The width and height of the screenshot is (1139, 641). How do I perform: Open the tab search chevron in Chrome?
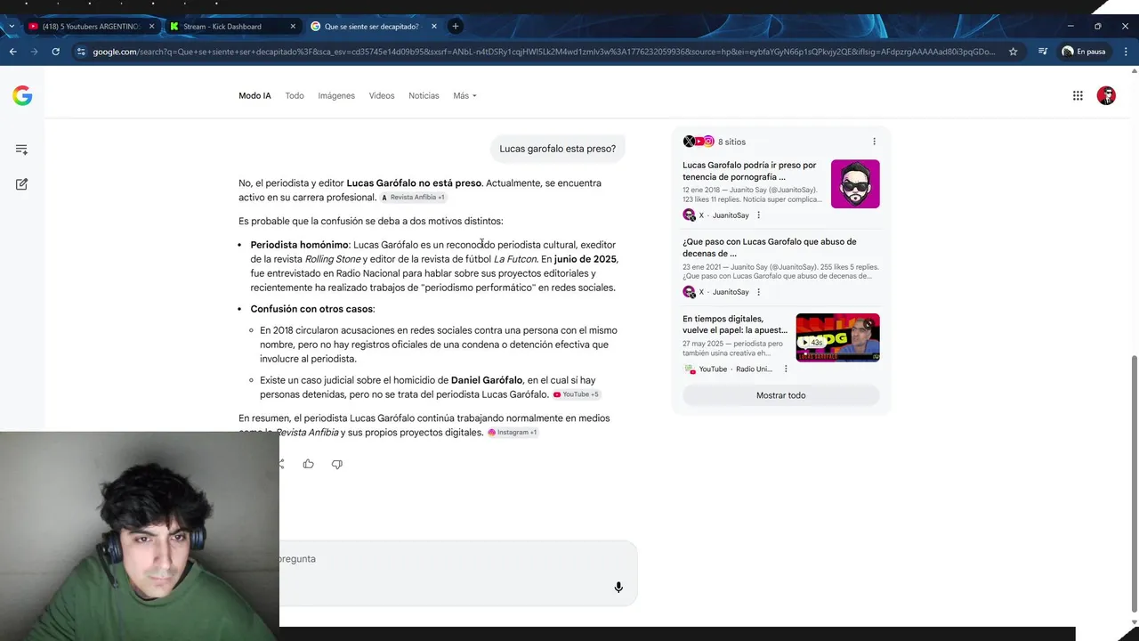click(11, 27)
